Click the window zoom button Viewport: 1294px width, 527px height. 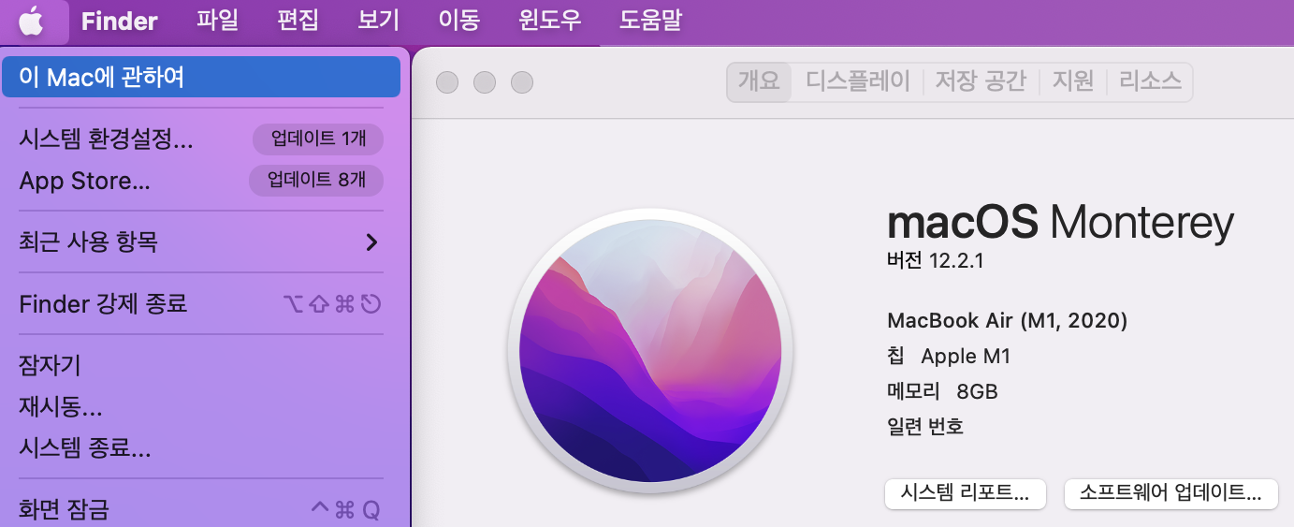click(522, 82)
